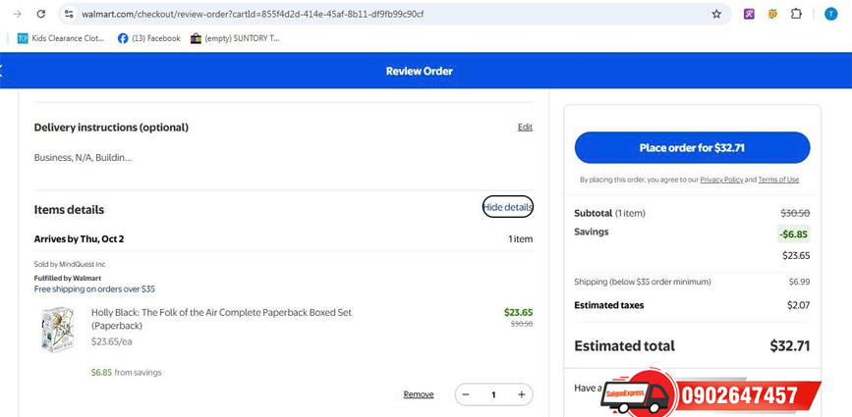
Task: Open Kids Clearance Clothing bookmark
Action: click(x=61, y=38)
